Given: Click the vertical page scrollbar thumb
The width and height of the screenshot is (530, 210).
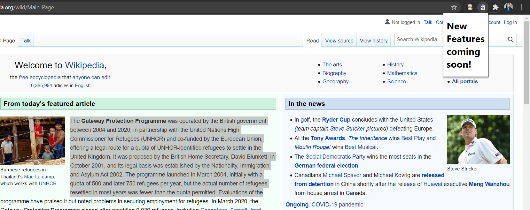Looking at the screenshot, I should coord(526,63).
